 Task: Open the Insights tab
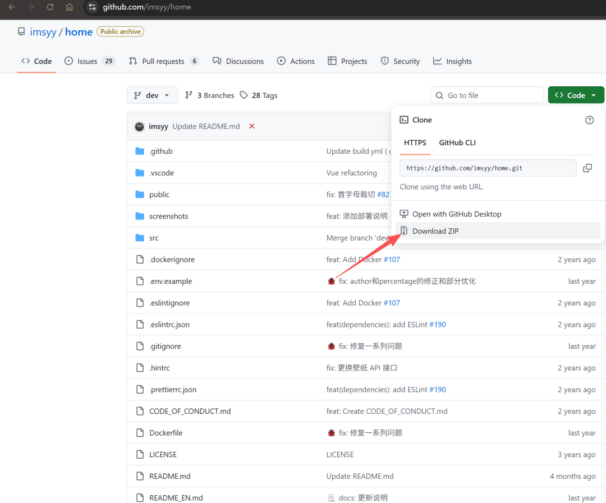point(452,61)
